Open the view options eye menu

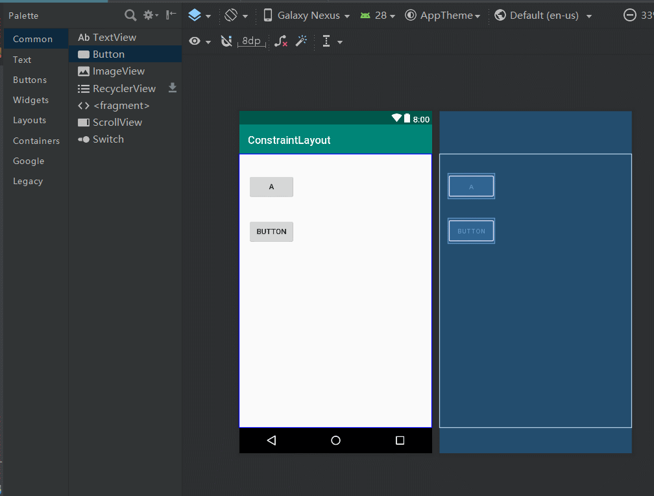pyautogui.click(x=199, y=41)
